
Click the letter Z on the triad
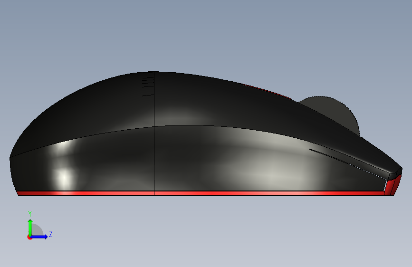pos(51,234)
